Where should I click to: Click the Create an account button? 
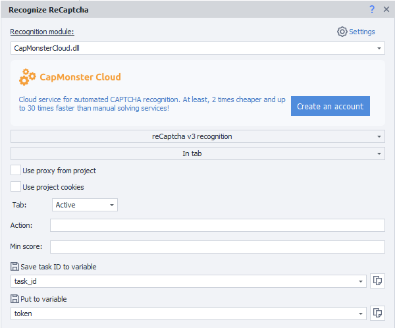(x=330, y=106)
